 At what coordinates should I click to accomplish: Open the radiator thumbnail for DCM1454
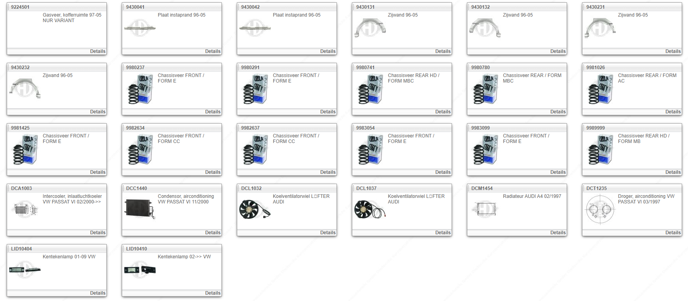pos(485,209)
